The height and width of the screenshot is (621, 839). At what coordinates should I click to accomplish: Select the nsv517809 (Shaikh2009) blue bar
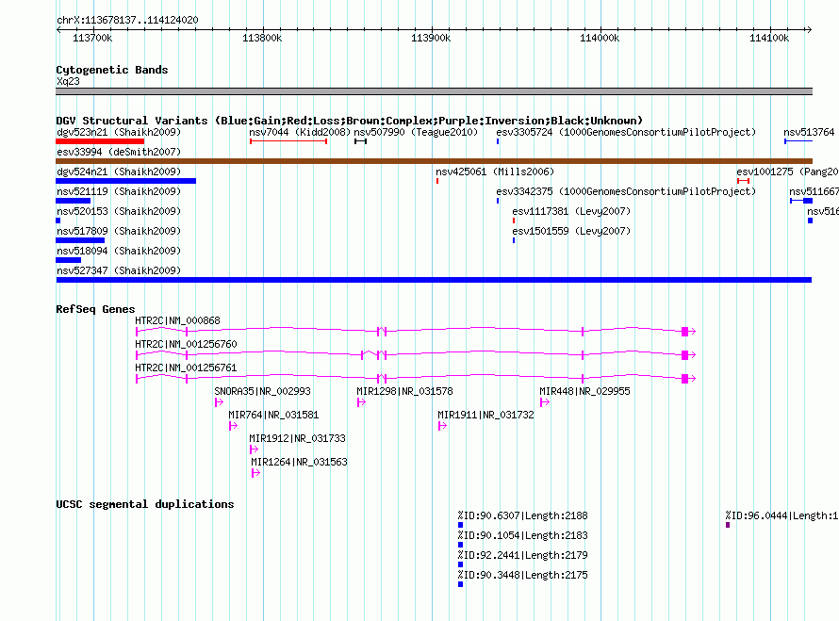pos(80,240)
